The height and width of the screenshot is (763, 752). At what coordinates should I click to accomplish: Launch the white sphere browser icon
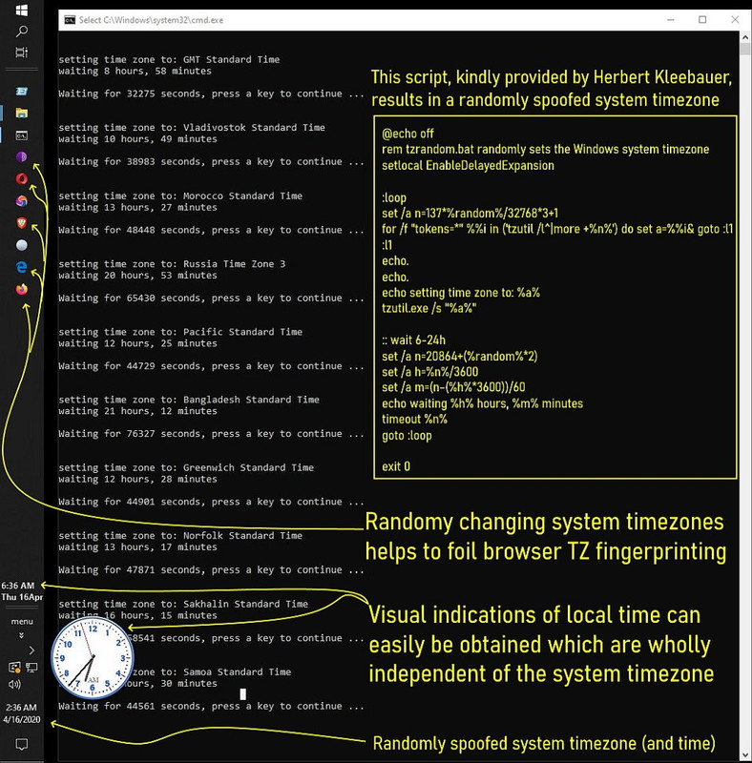[x=21, y=245]
